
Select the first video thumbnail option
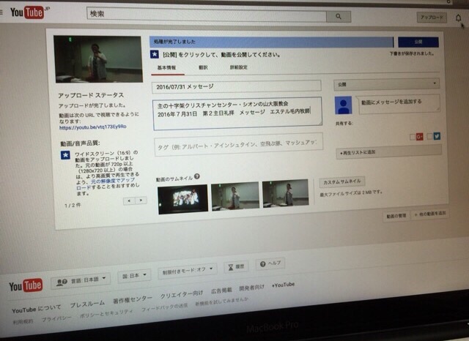[181, 196]
